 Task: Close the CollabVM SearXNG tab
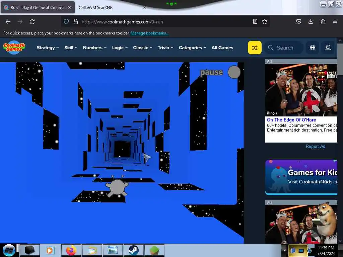(145, 7)
